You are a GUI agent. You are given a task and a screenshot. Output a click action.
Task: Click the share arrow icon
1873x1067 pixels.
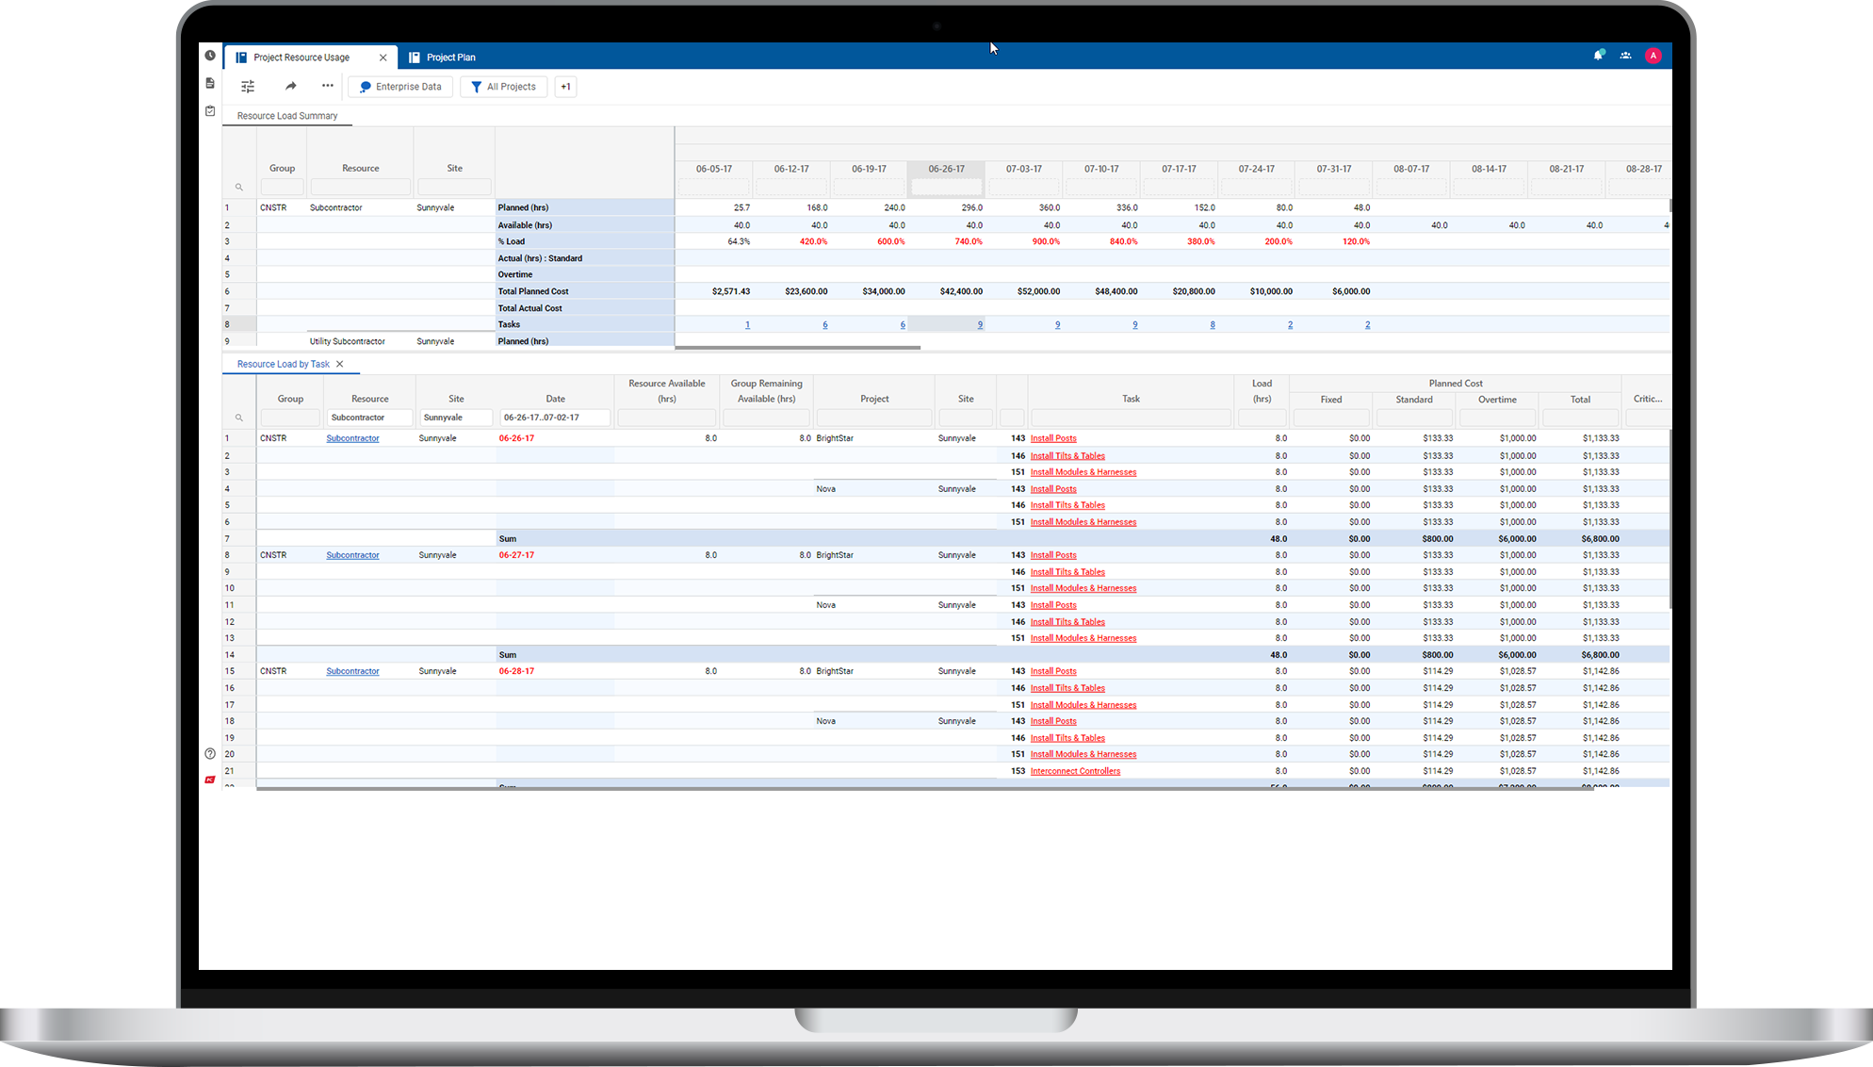click(290, 87)
